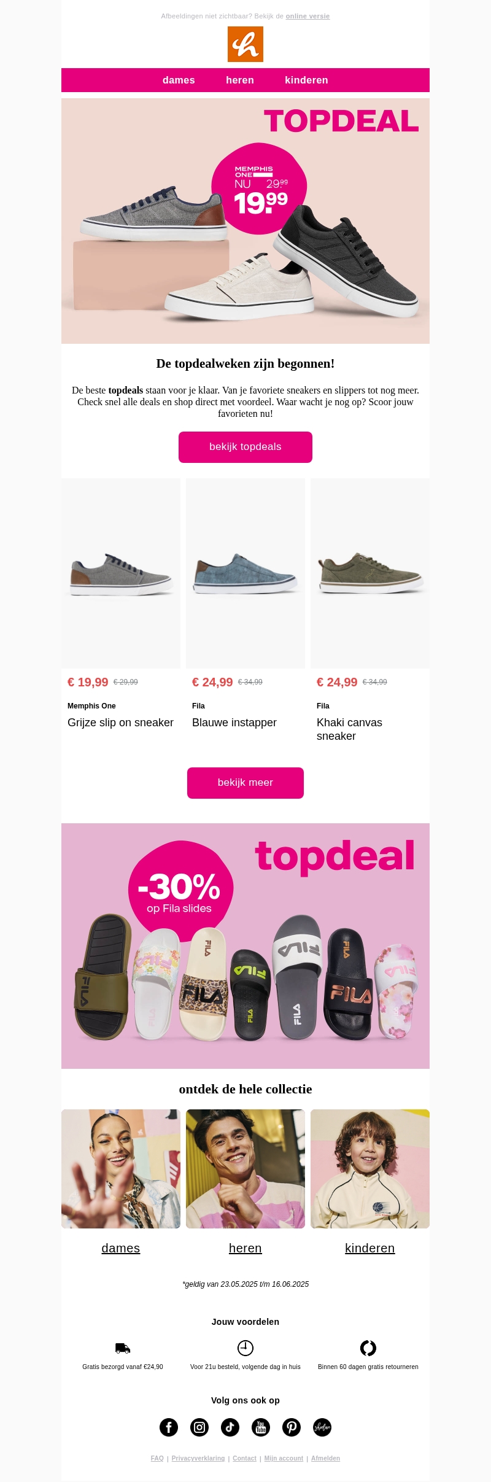Open the 'online versie' link
The height and width of the screenshot is (1482, 491).
[307, 16]
